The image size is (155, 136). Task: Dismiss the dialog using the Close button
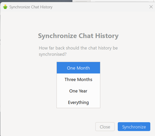click(105, 127)
